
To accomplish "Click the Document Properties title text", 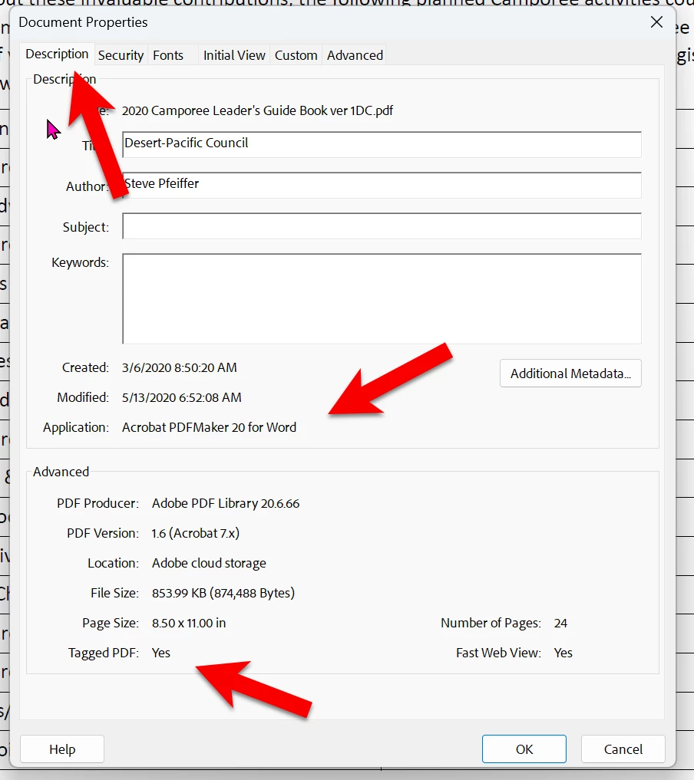I will (x=83, y=22).
